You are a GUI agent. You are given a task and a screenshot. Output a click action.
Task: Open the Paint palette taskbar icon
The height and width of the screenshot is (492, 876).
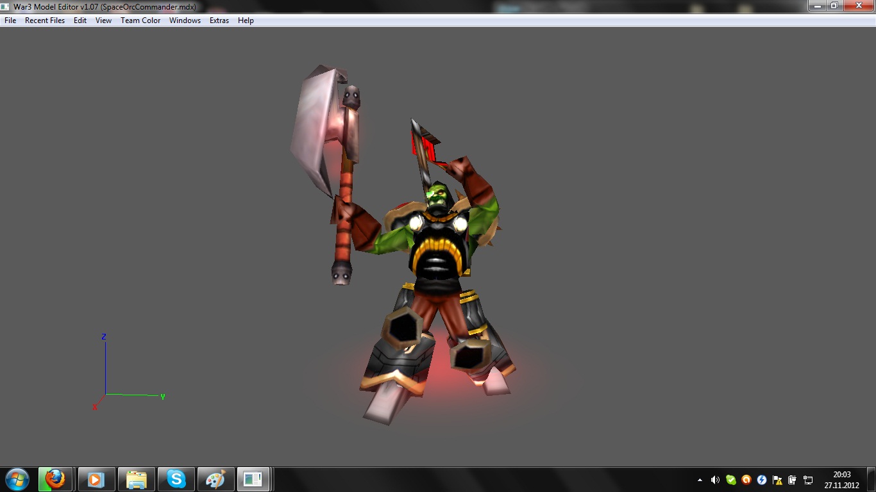point(215,479)
